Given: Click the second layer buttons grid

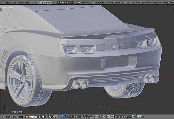Looking at the screenshot, I should click(x=97, y=117).
